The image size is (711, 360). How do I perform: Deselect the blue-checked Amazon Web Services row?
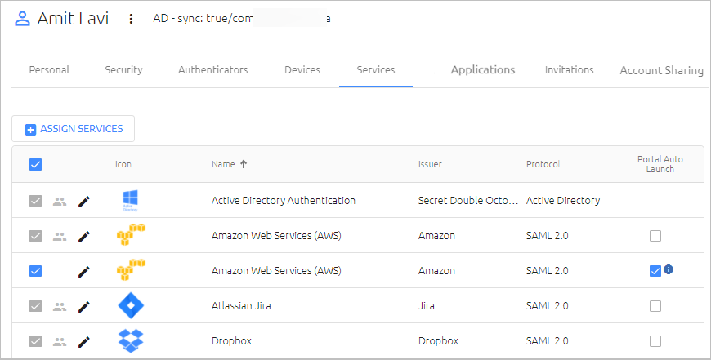pos(35,271)
